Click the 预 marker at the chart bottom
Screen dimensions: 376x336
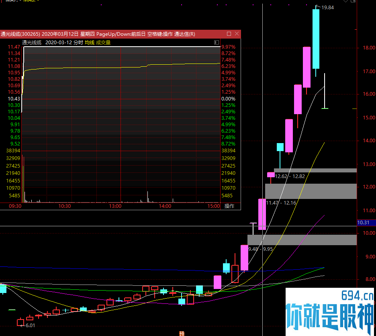coord(182,334)
